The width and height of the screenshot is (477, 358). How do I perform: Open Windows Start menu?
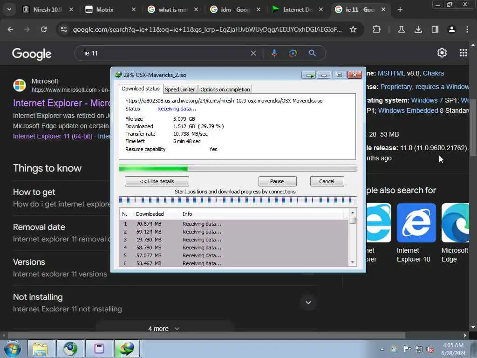click(12, 349)
